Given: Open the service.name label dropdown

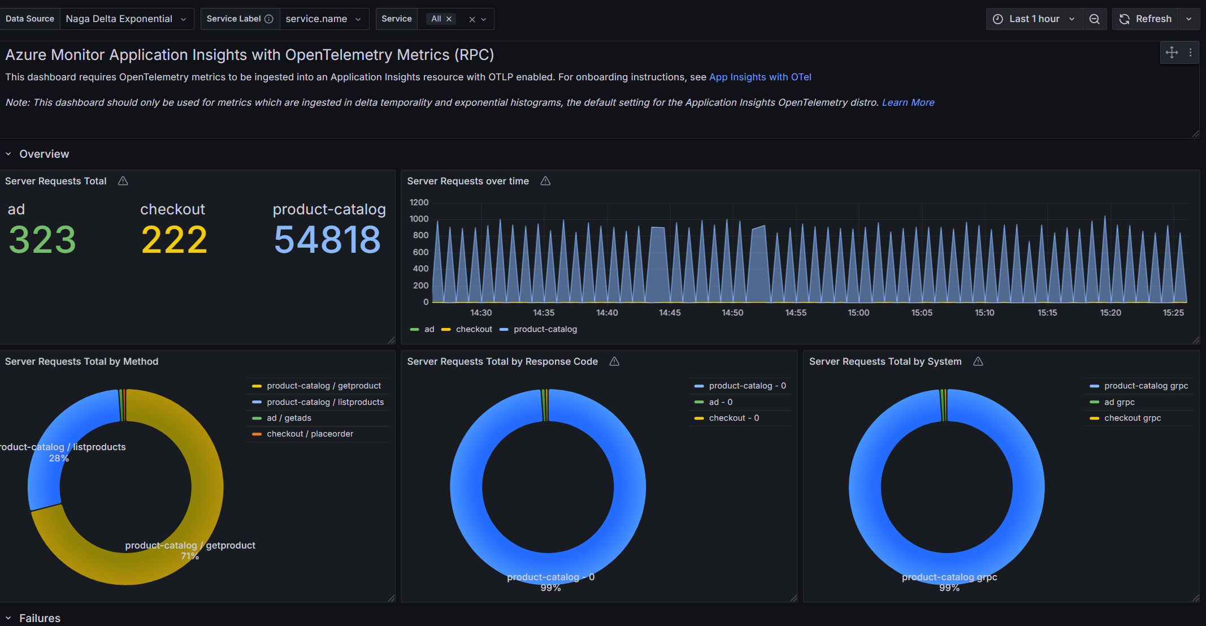Looking at the screenshot, I should [323, 19].
